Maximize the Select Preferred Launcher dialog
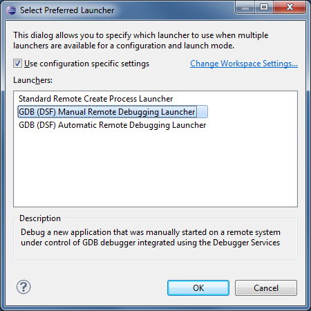The image size is (311, 311). click(x=264, y=8)
